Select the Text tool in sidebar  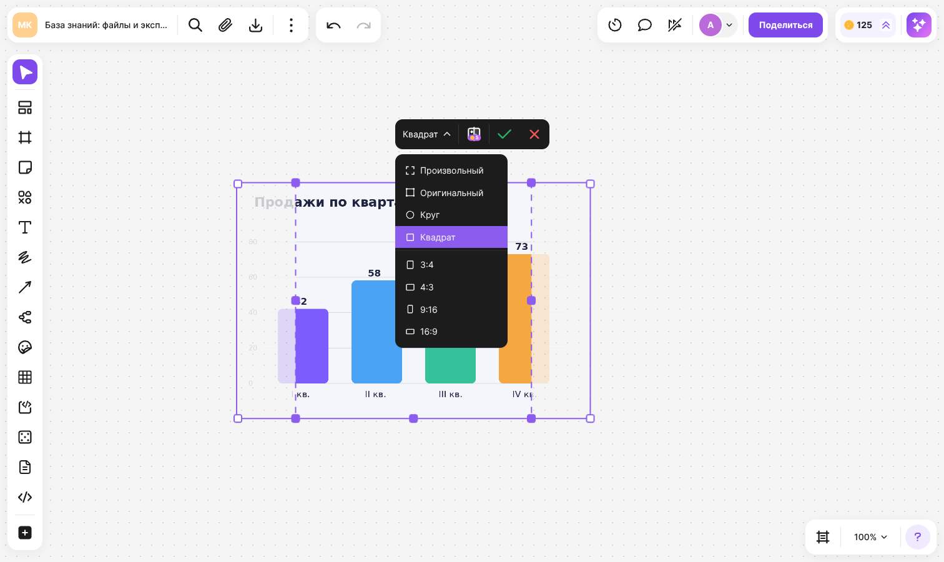25,227
